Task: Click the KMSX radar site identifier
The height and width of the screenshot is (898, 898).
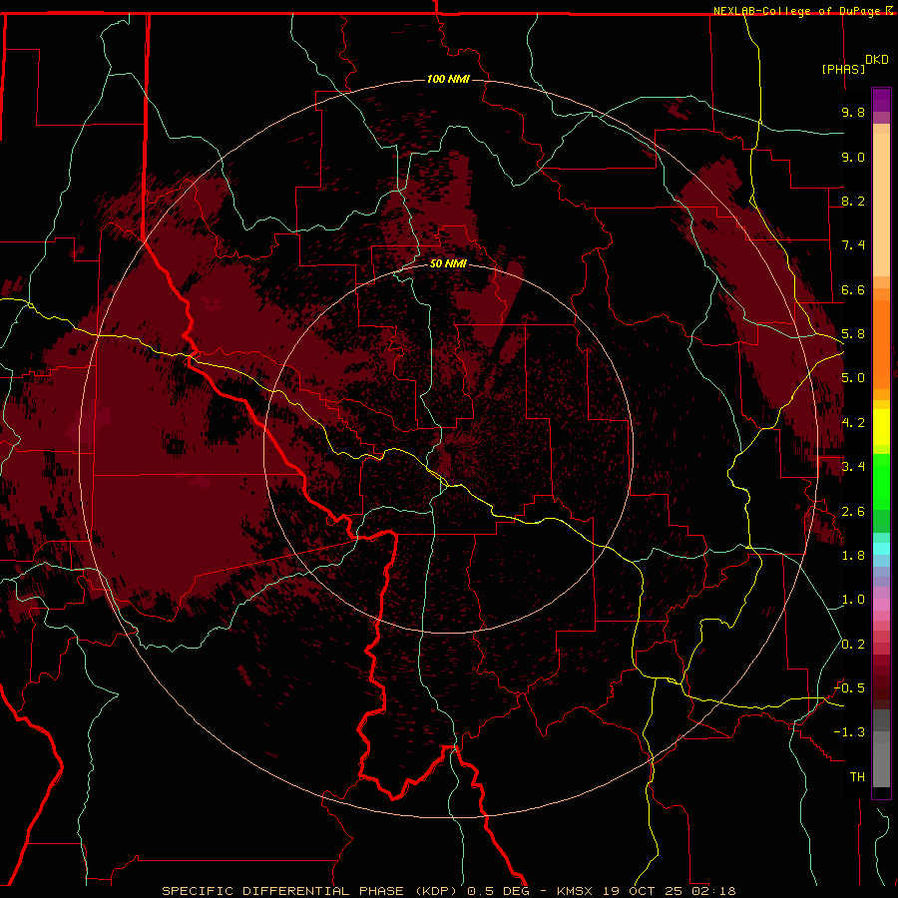Action: click(x=575, y=891)
